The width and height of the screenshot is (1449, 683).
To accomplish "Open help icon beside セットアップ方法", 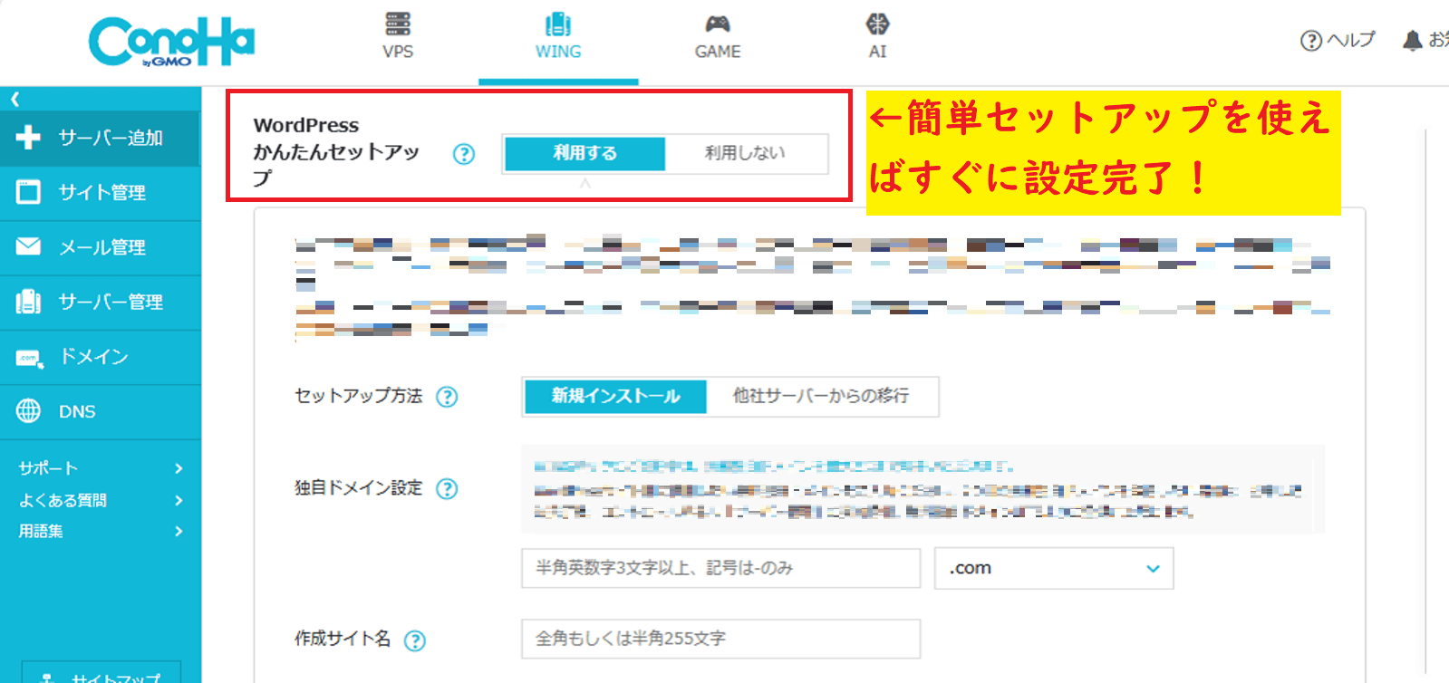I will (447, 397).
